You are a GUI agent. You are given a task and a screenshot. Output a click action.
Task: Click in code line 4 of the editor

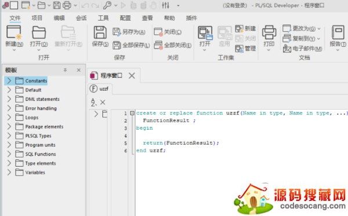point(241,136)
